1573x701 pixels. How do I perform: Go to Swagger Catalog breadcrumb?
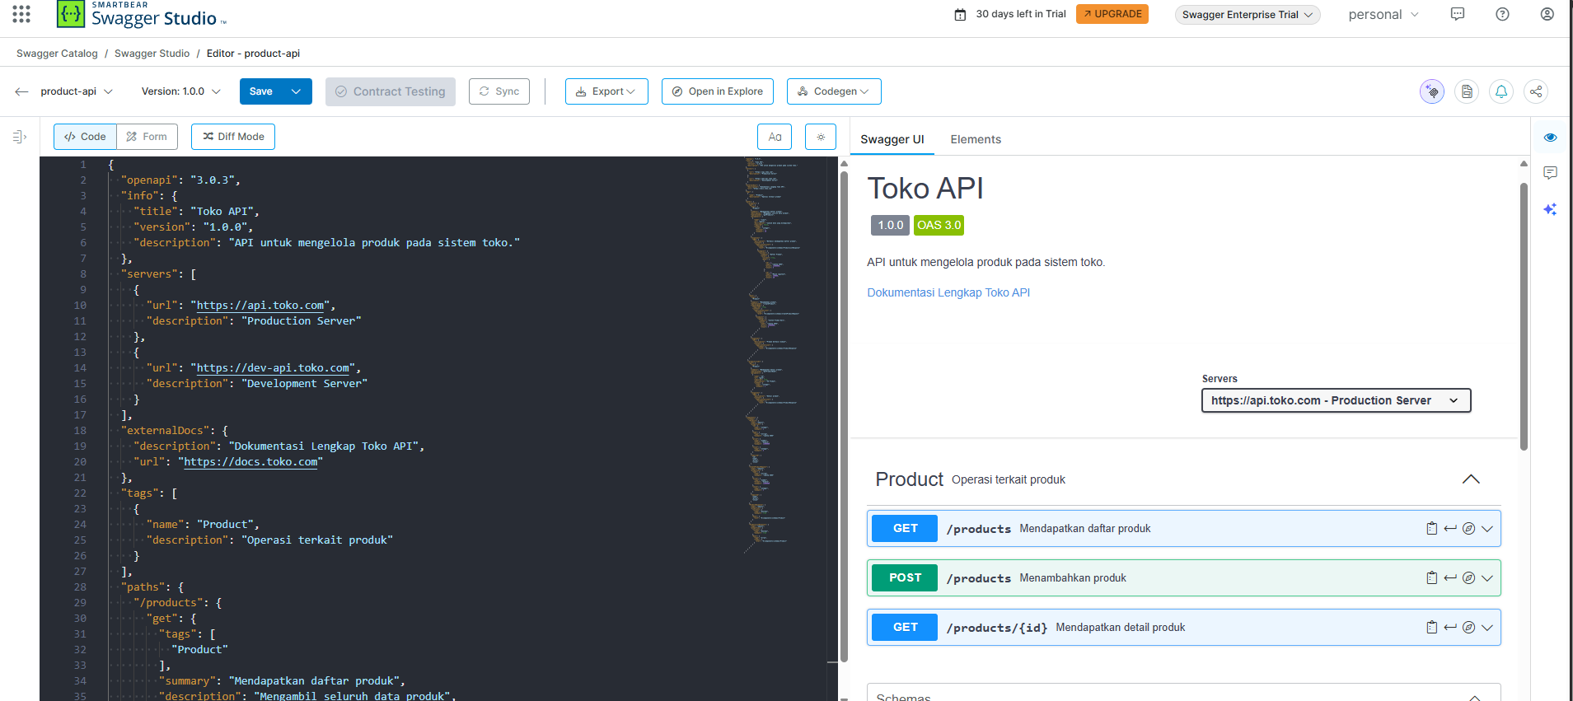pyautogui.click(x=57, y=54)
